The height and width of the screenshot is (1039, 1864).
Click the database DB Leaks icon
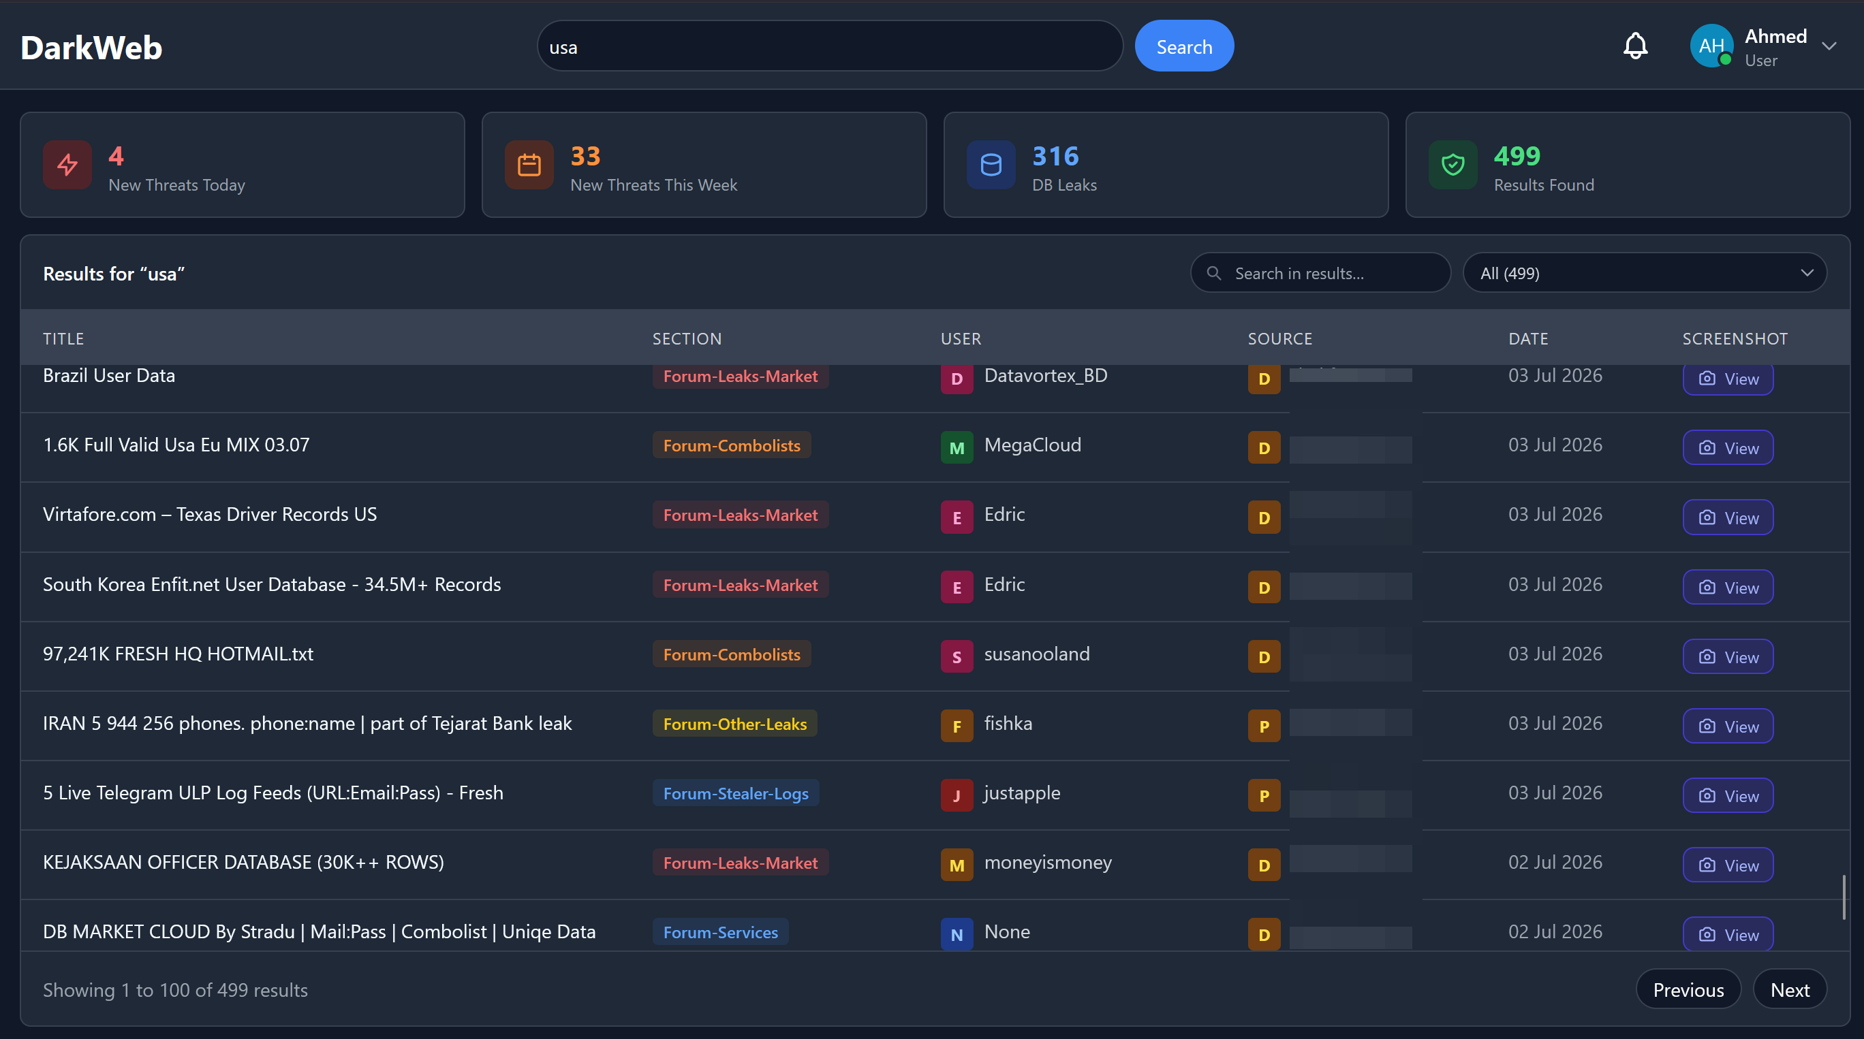click(991, 165)
